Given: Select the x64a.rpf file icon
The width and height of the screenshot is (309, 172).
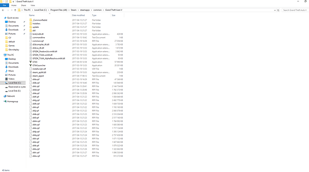Looking at the screenshot, I should [x=30, y=79].
